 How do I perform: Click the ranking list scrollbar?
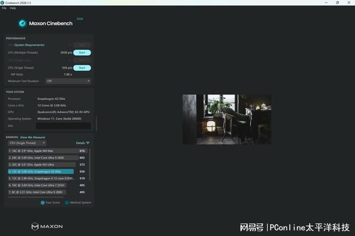(x=90, y=165)
